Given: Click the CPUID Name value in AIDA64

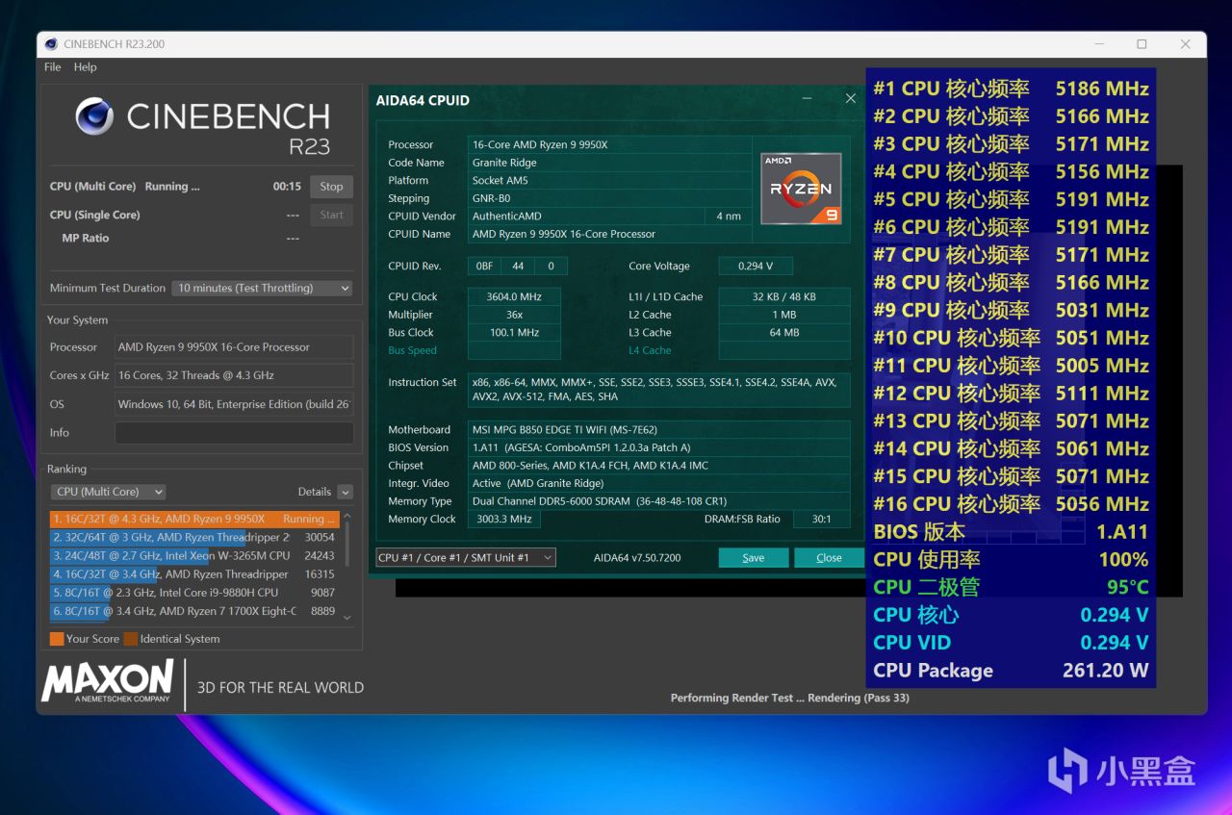Looking at the screenshot, I should point(610,234).
